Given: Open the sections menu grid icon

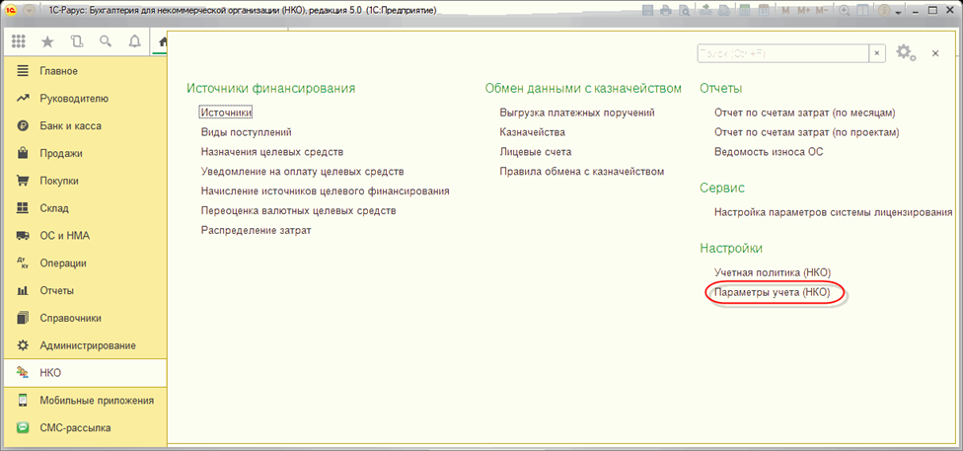Looking at the screenshot, I should point(19,41).
